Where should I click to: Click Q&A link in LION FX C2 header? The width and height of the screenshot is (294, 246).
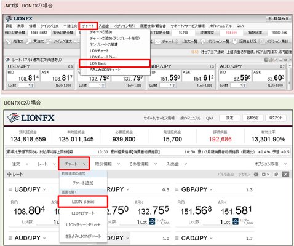click(210, 118)
